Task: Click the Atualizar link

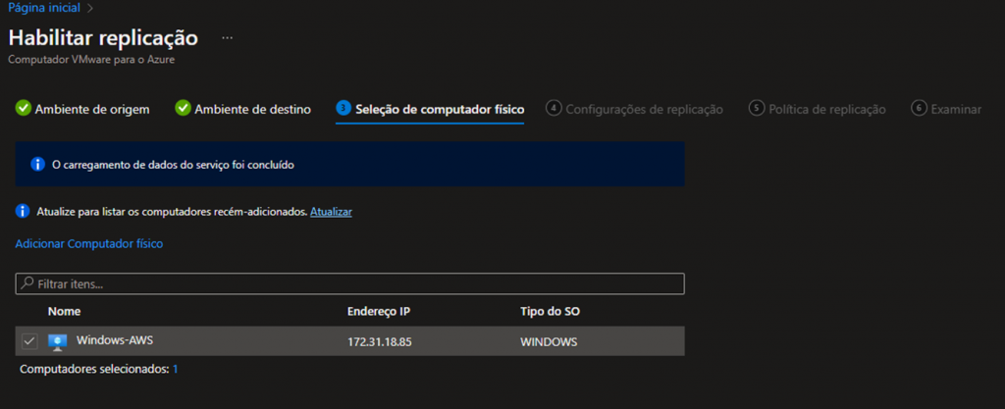Action: point(331,212)
